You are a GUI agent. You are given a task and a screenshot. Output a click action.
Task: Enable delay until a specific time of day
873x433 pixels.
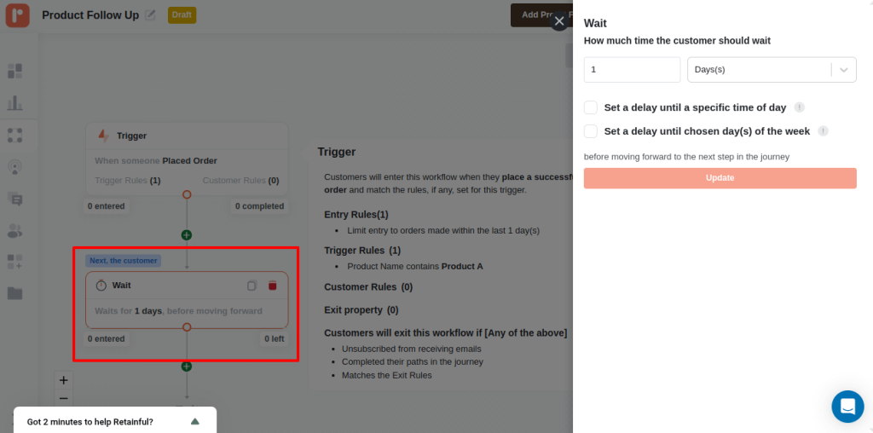(591, 107)
